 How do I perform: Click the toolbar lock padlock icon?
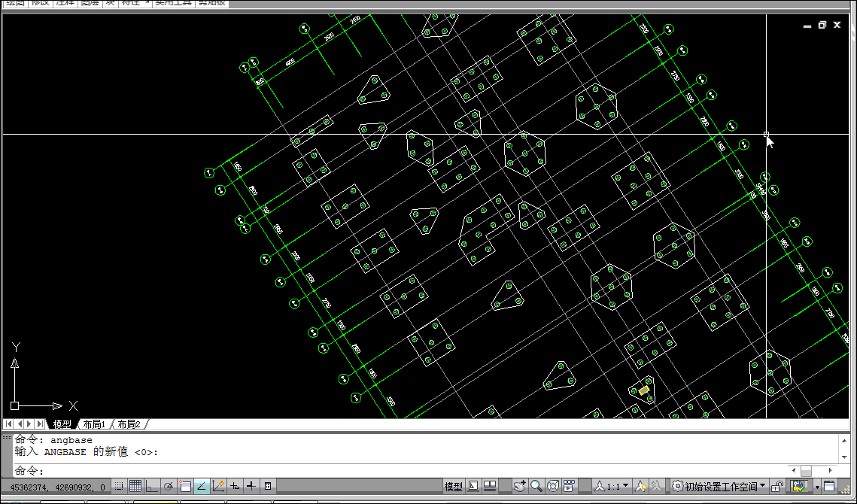pos(777,486)
